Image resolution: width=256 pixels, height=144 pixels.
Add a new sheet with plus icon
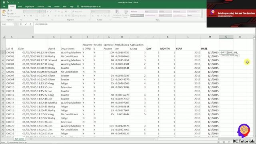(31, 139)
